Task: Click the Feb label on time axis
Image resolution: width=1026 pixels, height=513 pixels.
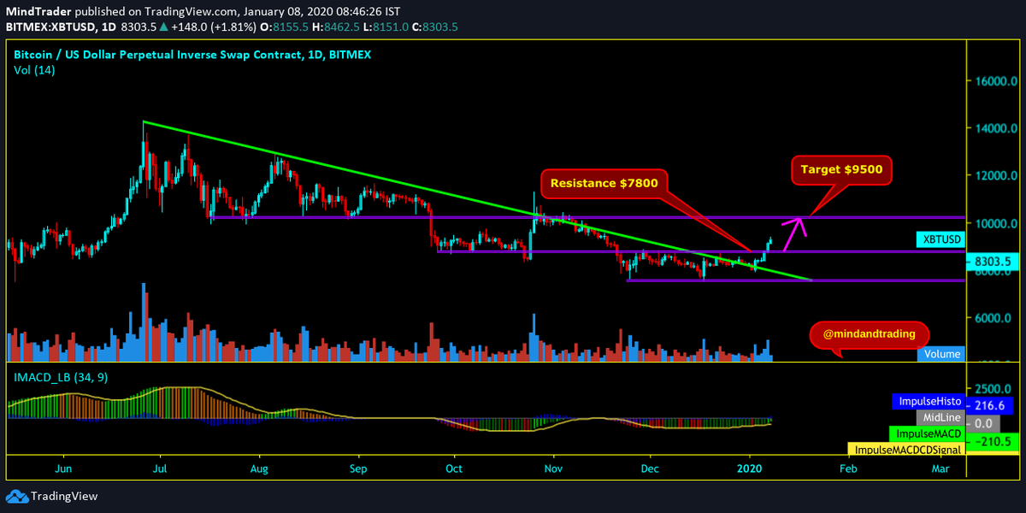Action: click(x=848, y=469)
